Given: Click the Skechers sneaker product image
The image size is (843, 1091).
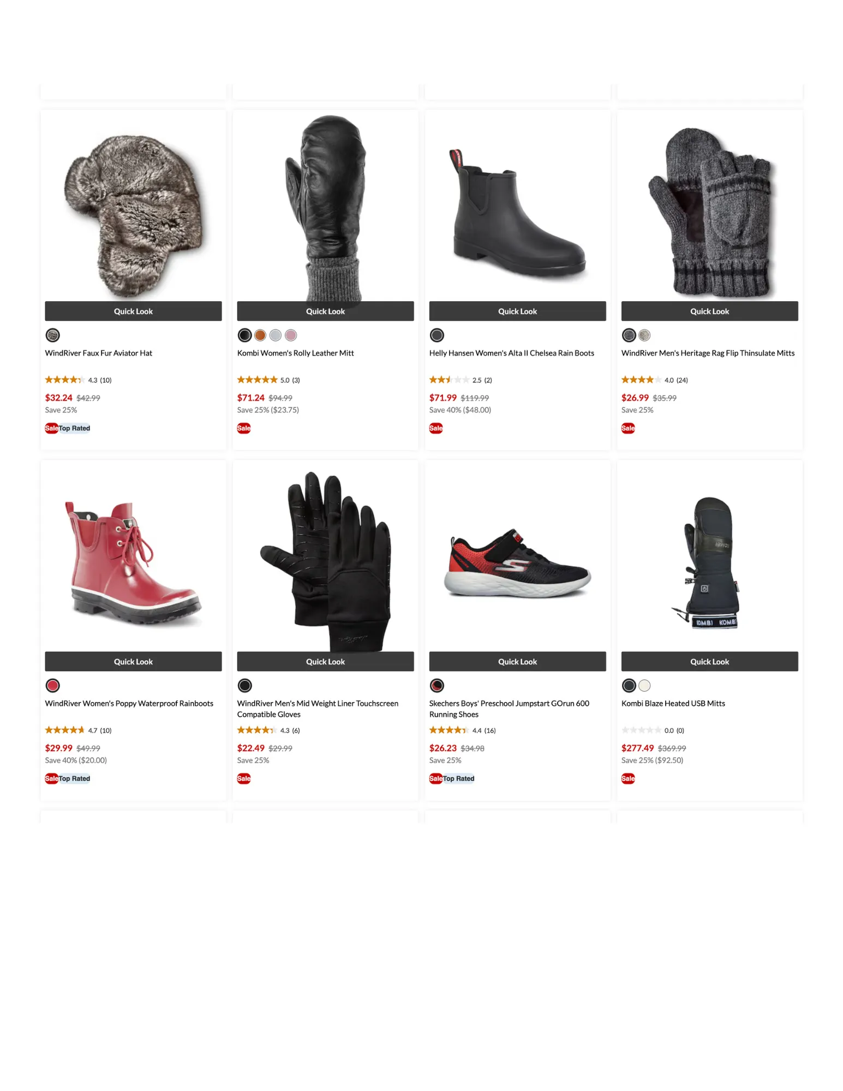Looking at the screenshot, I should coord(518,563).
